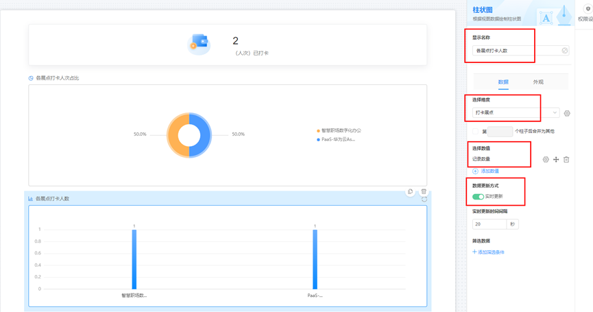
Task: Click the 各展点打卡人次占比 chart title
Action: [x=57, y=78]
